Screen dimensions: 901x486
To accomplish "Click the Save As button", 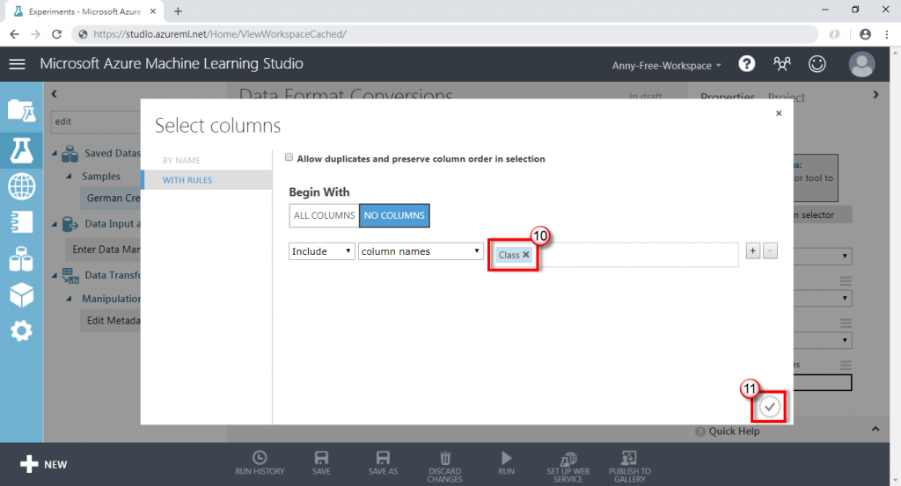I will point(383,463).
